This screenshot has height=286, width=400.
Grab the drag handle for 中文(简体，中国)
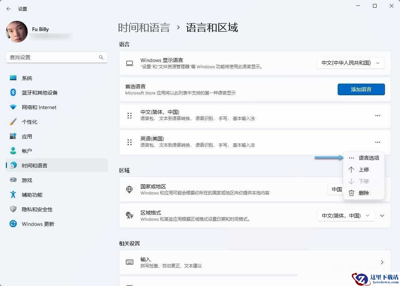[x=130, y=116]
